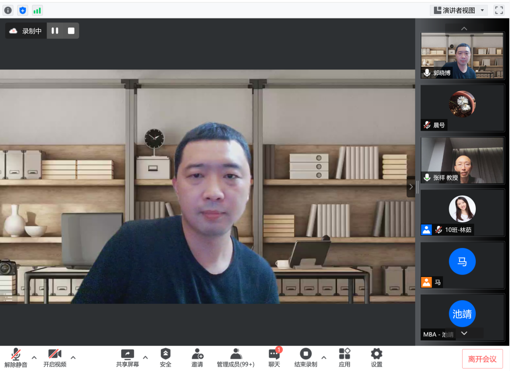Select the 池靖 participant tile
The image size is (510, 371).
[x=462, y=317]
